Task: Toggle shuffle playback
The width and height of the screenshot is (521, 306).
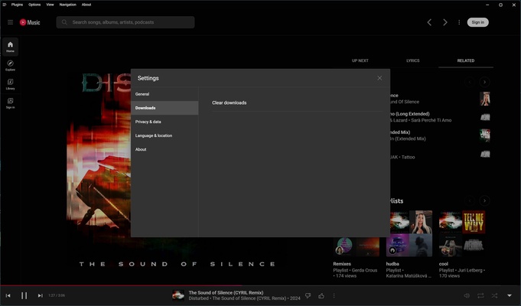Action: [494, 295]
